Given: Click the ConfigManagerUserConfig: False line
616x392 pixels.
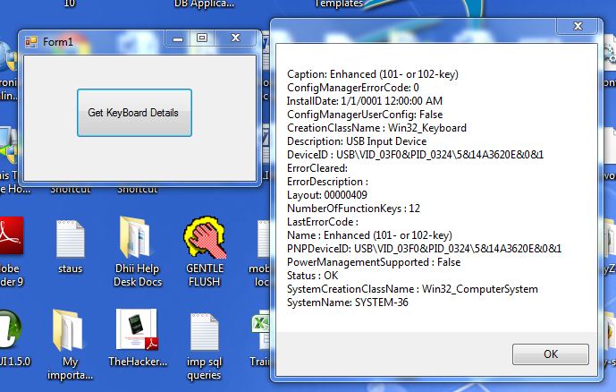Looking at the screenshot, I should (x=365, y=115).
